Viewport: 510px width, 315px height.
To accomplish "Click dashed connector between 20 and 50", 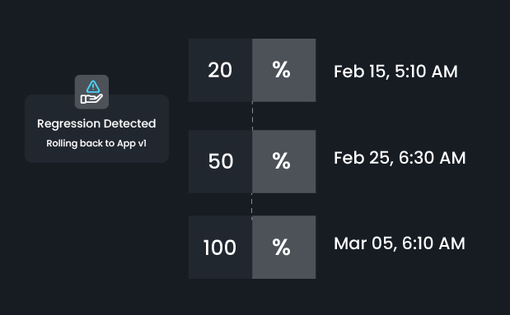I will tap(252, 116).
